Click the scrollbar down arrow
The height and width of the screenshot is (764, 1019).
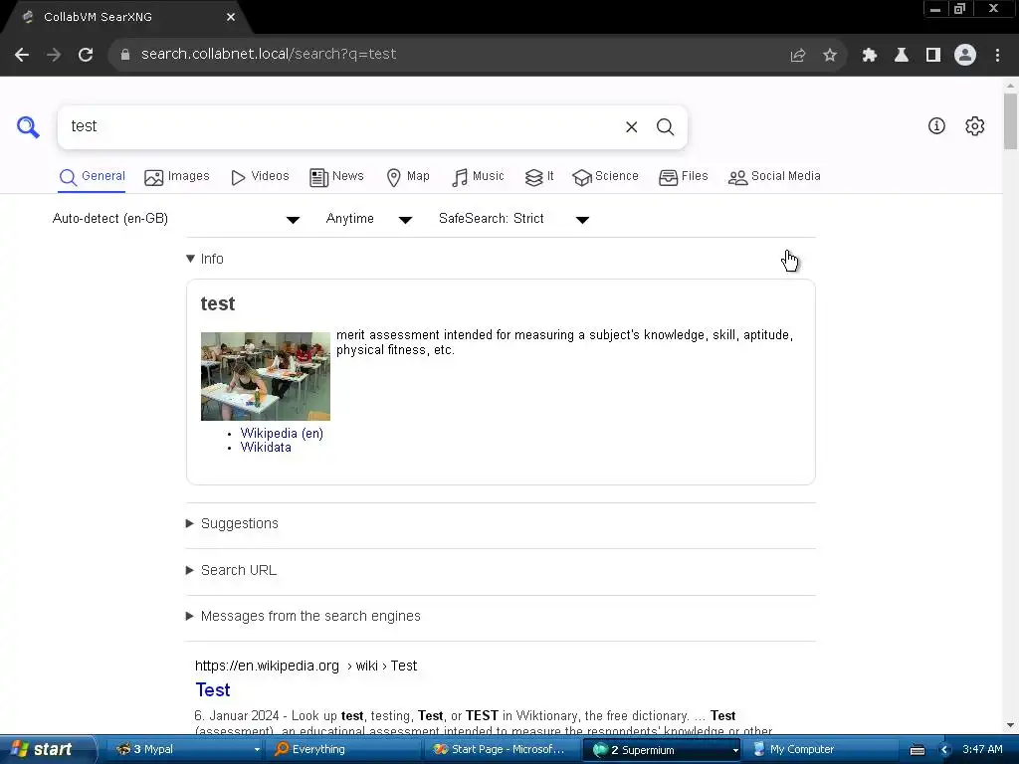click(1010, 725)
